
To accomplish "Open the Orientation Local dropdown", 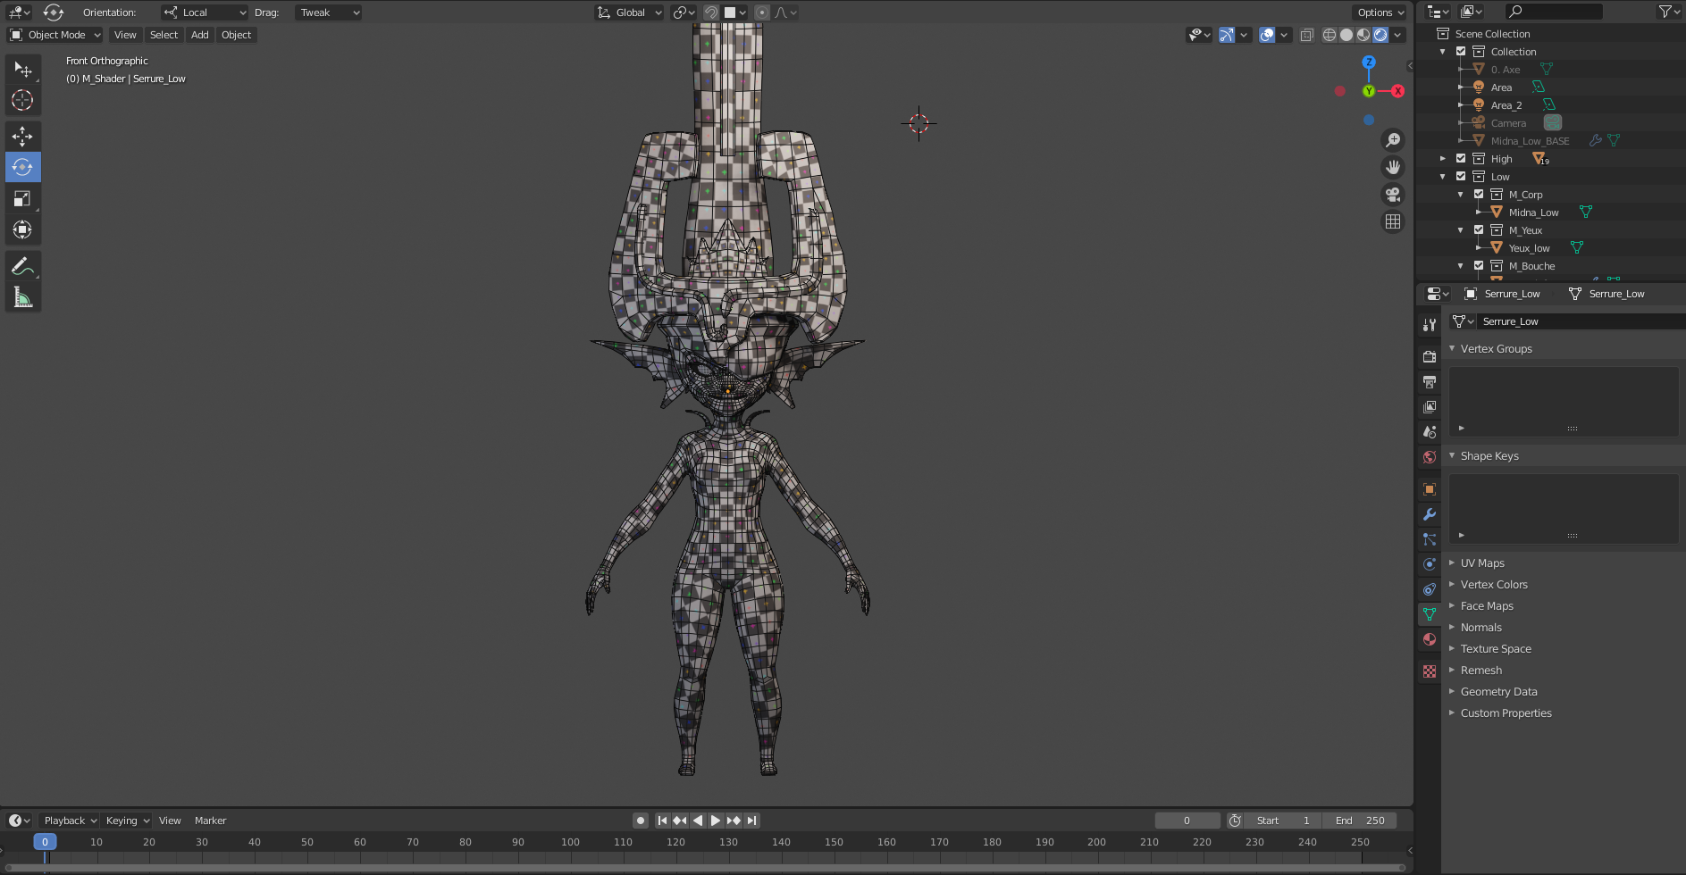I will [x=205, y=12].
